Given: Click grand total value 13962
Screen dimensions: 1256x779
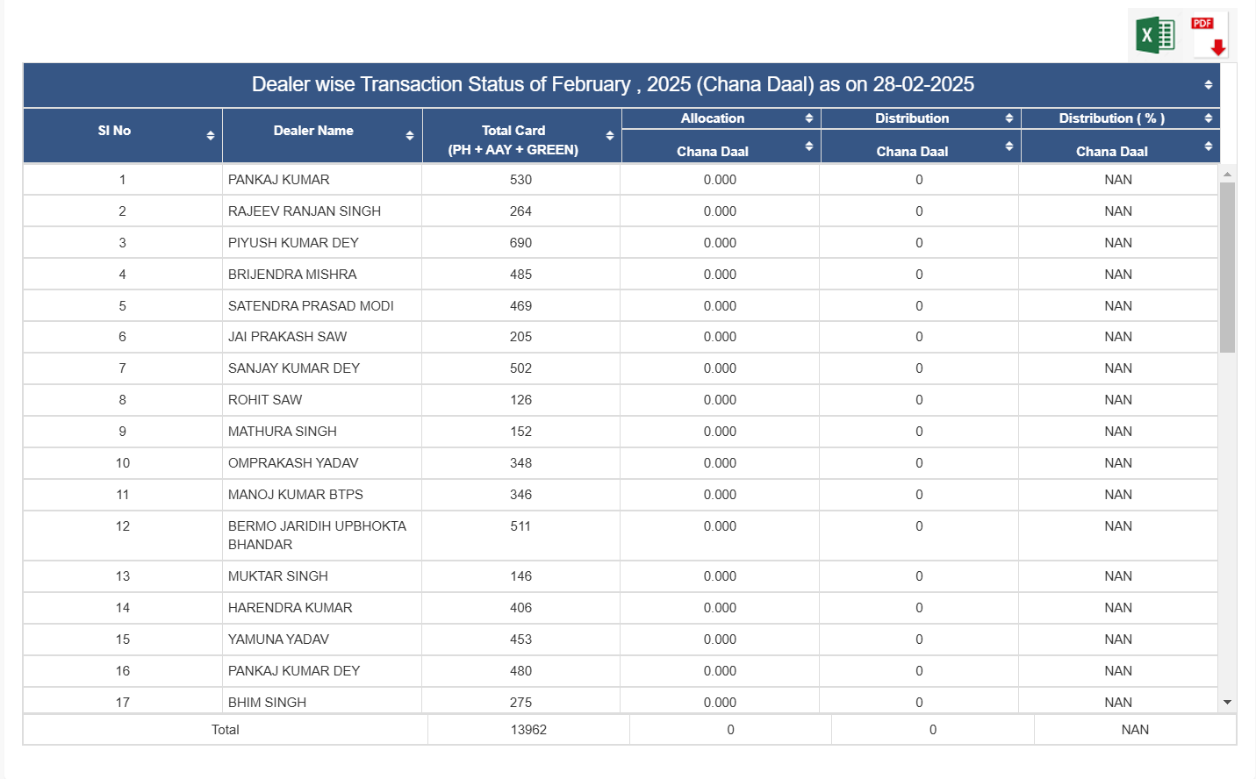Looking at the screenshot, I should tap(528, 730).
